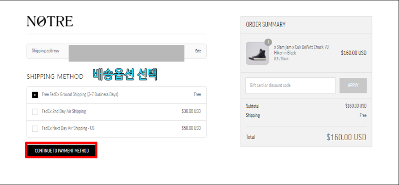Click the Shipping Method heading
Image resolution: width=399 pixels, height=185 pixels.
point(55,76)
